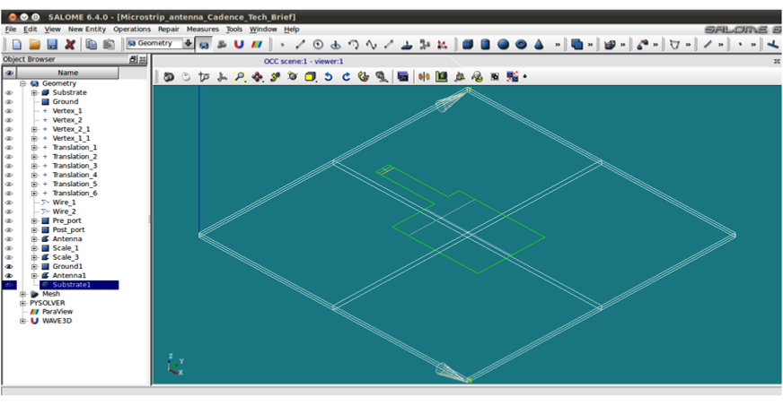This screenshot has width=783, height=405.
Task: Create a line with the line tool
Action: point(300,44)
